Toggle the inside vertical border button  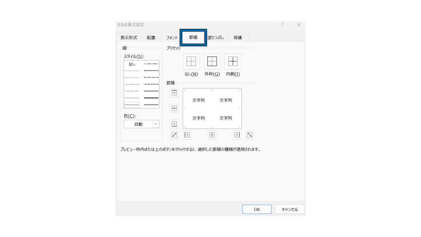212,135
